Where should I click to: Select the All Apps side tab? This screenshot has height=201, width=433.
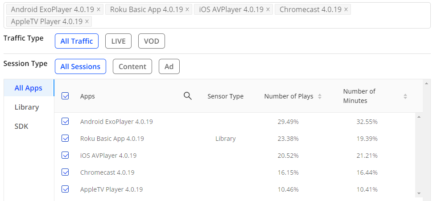29,88
